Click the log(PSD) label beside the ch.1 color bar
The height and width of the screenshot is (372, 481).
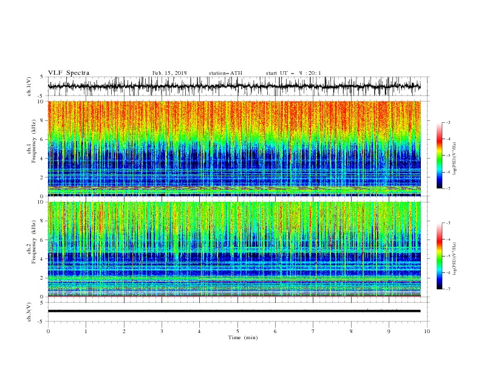point(455,159)
